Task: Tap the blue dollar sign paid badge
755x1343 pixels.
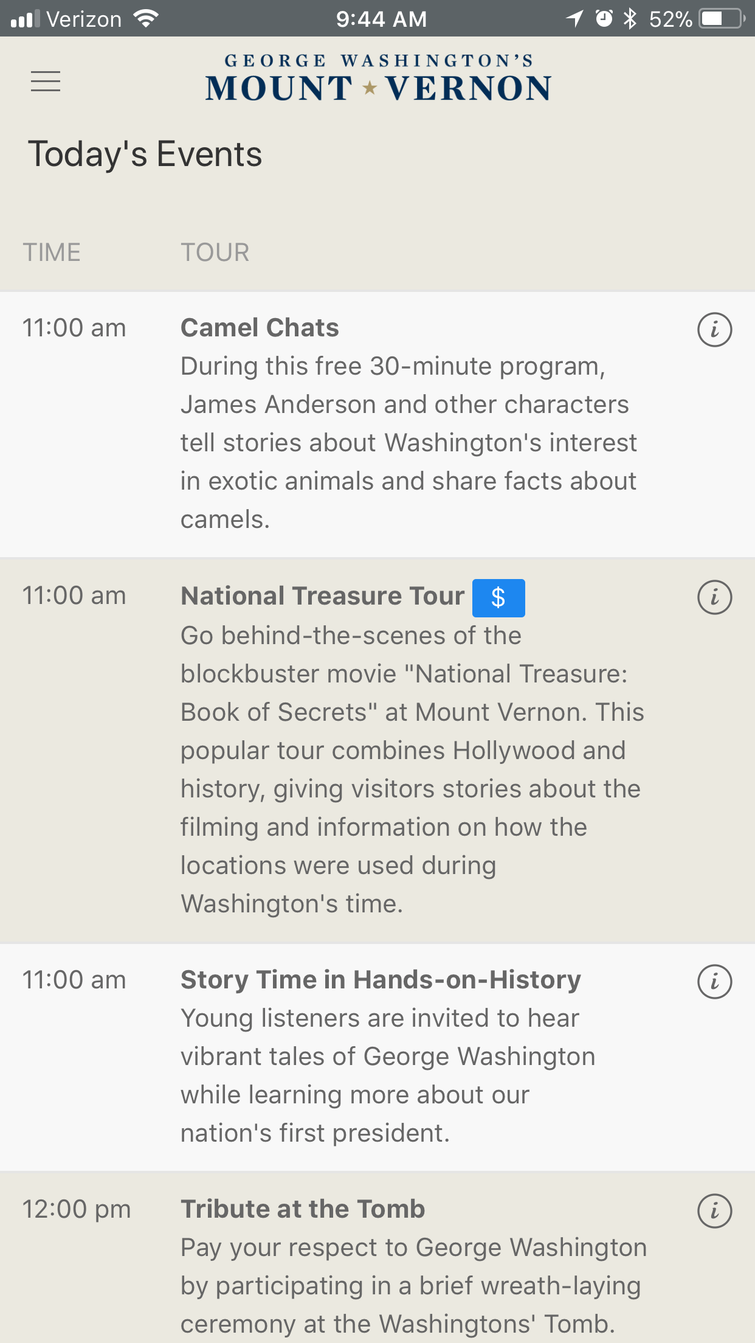Action: click(x=498, y=598)
